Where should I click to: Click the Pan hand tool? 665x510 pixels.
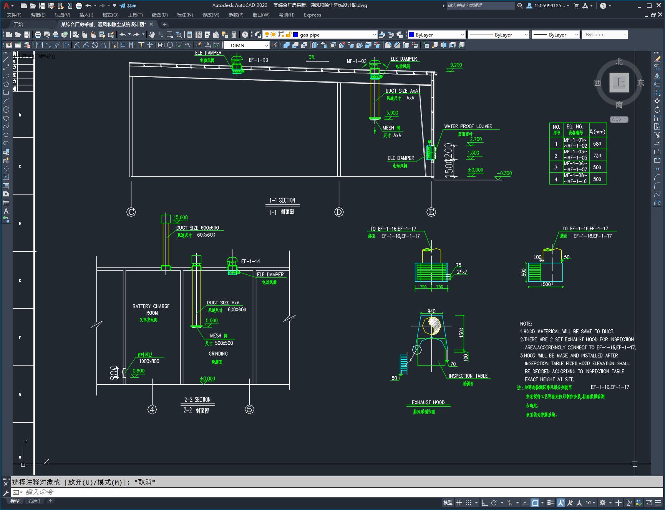coord(152,35)
